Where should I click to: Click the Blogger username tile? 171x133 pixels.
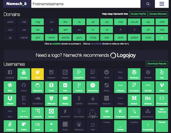click(x=65, y=74)
